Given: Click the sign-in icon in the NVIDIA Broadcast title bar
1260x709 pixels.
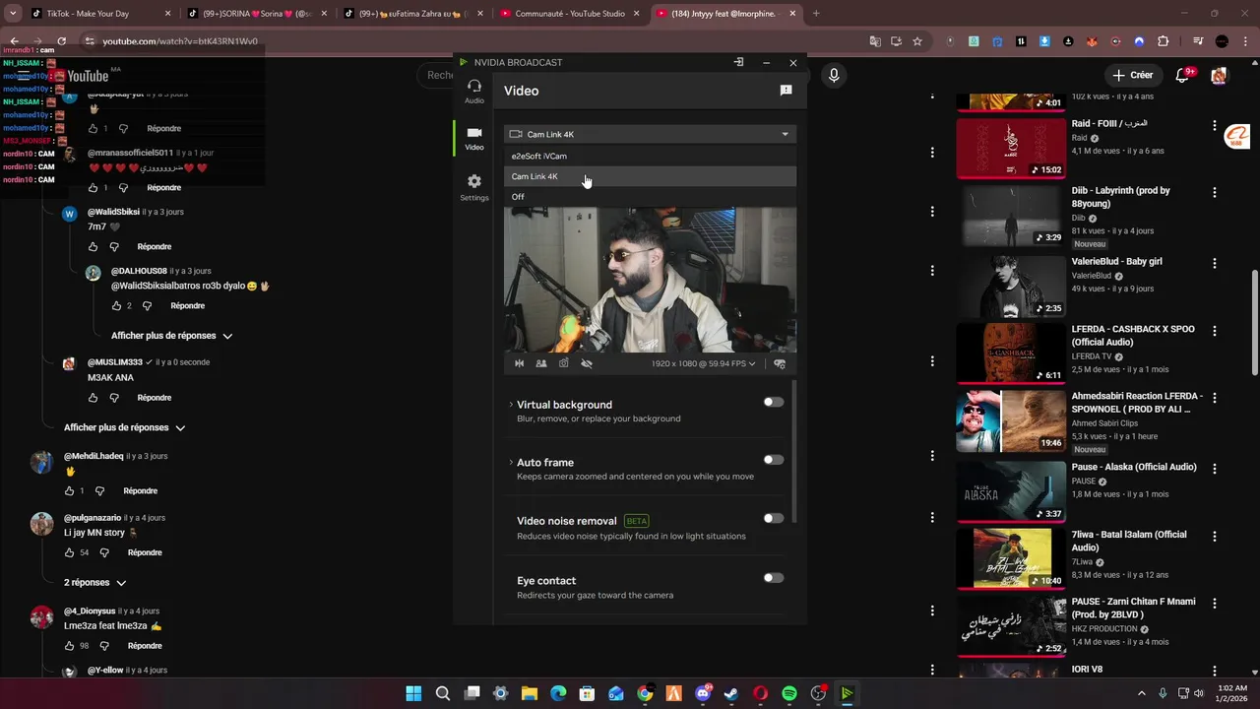Looking at the screenshot, I should [738, 62].
